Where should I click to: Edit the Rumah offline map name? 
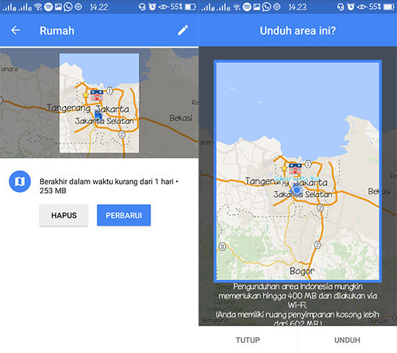click(x=183, y=30)
